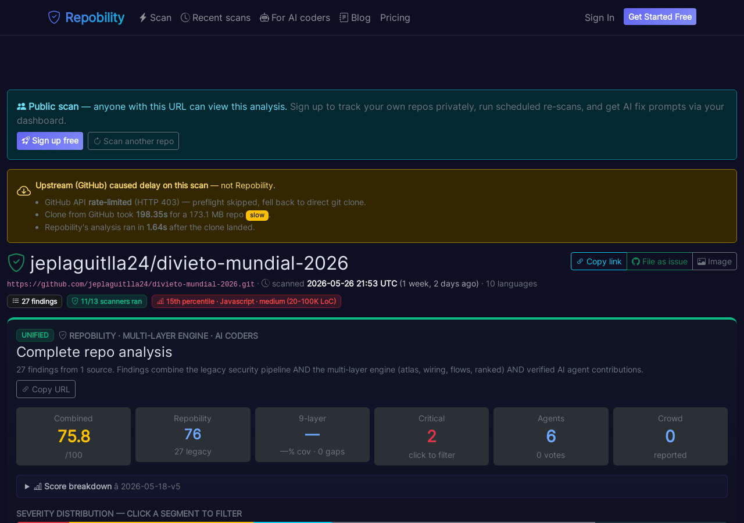This screenshot has height=523, width=744.
Task: Click shield icon beside REPOBILITY MULTI-LAYER ENGINE
Action: coord(63,335)
